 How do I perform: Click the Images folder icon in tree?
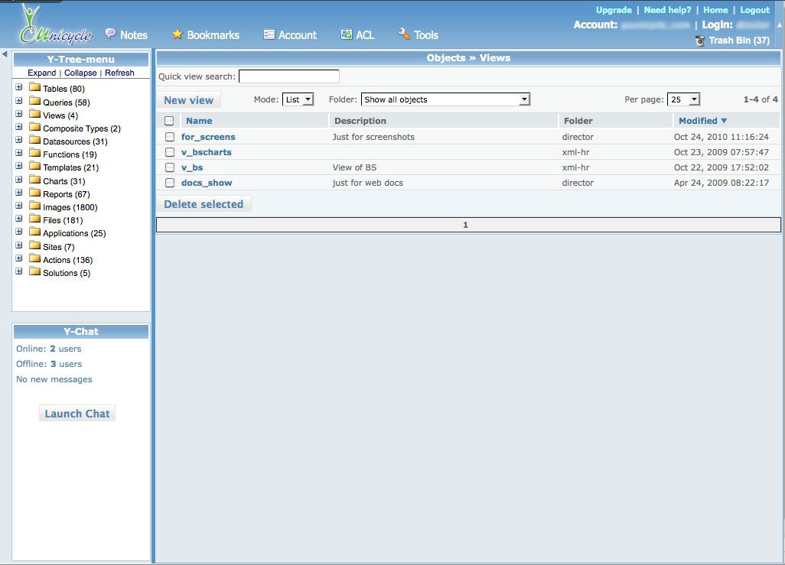pyautogui.click(x=34, y=206)
